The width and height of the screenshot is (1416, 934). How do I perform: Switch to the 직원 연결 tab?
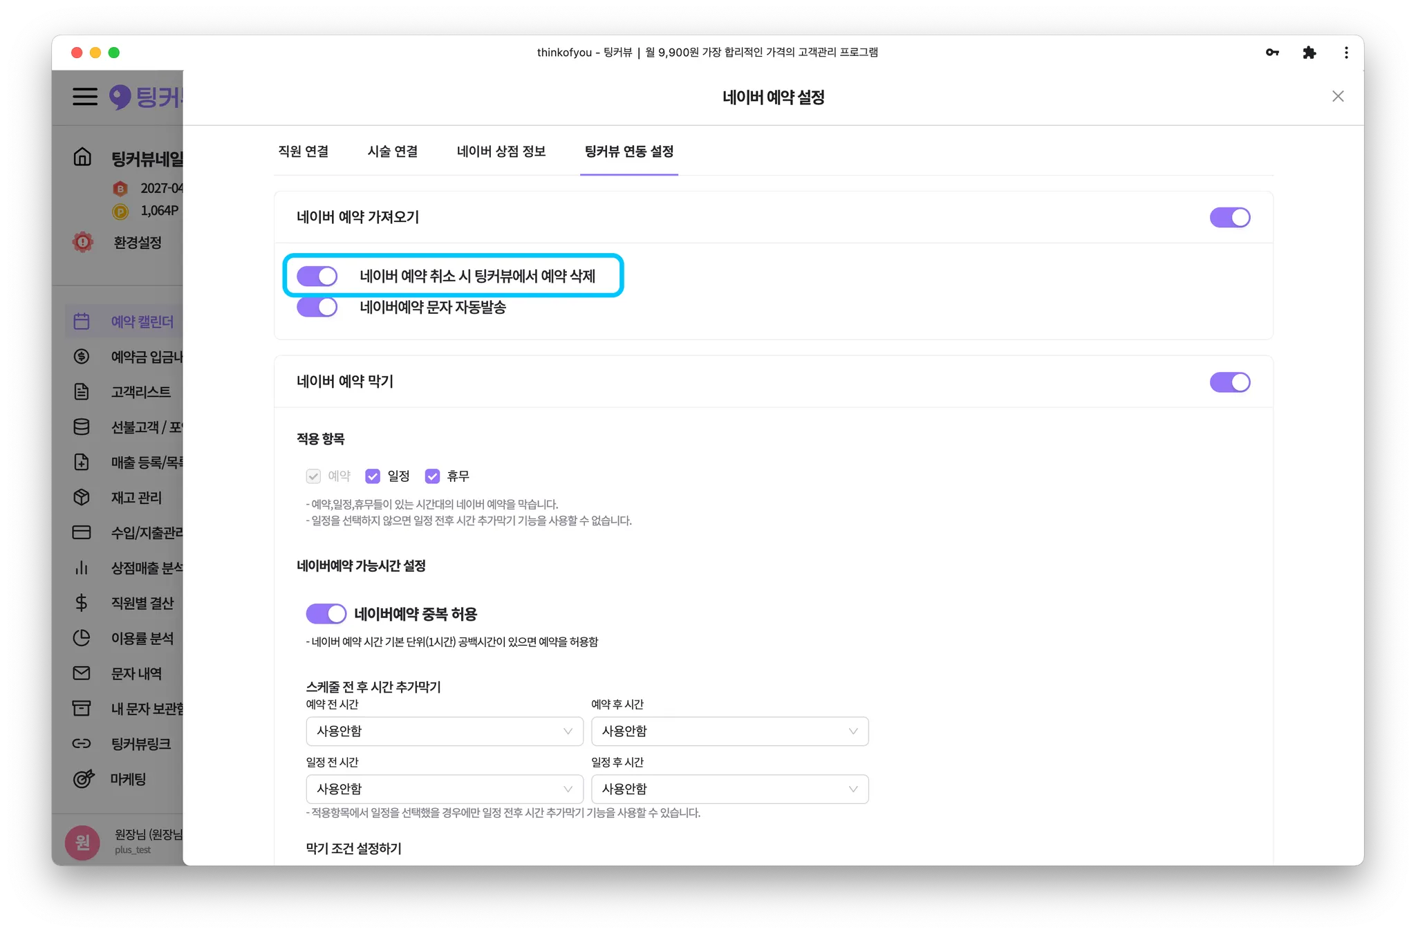pyautogui.click(x=304, y=151)
